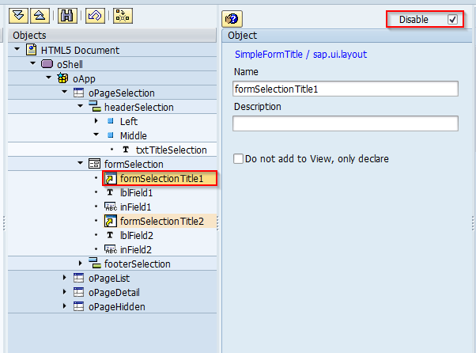The width and height of the screenshot is (476, 353).
Task: Select txtTitleSelection in the tree
Action: [x=171, y=150]
